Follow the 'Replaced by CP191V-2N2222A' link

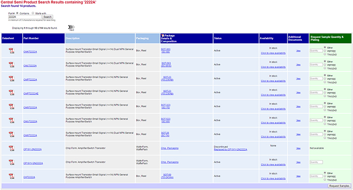tap(230, 150)
